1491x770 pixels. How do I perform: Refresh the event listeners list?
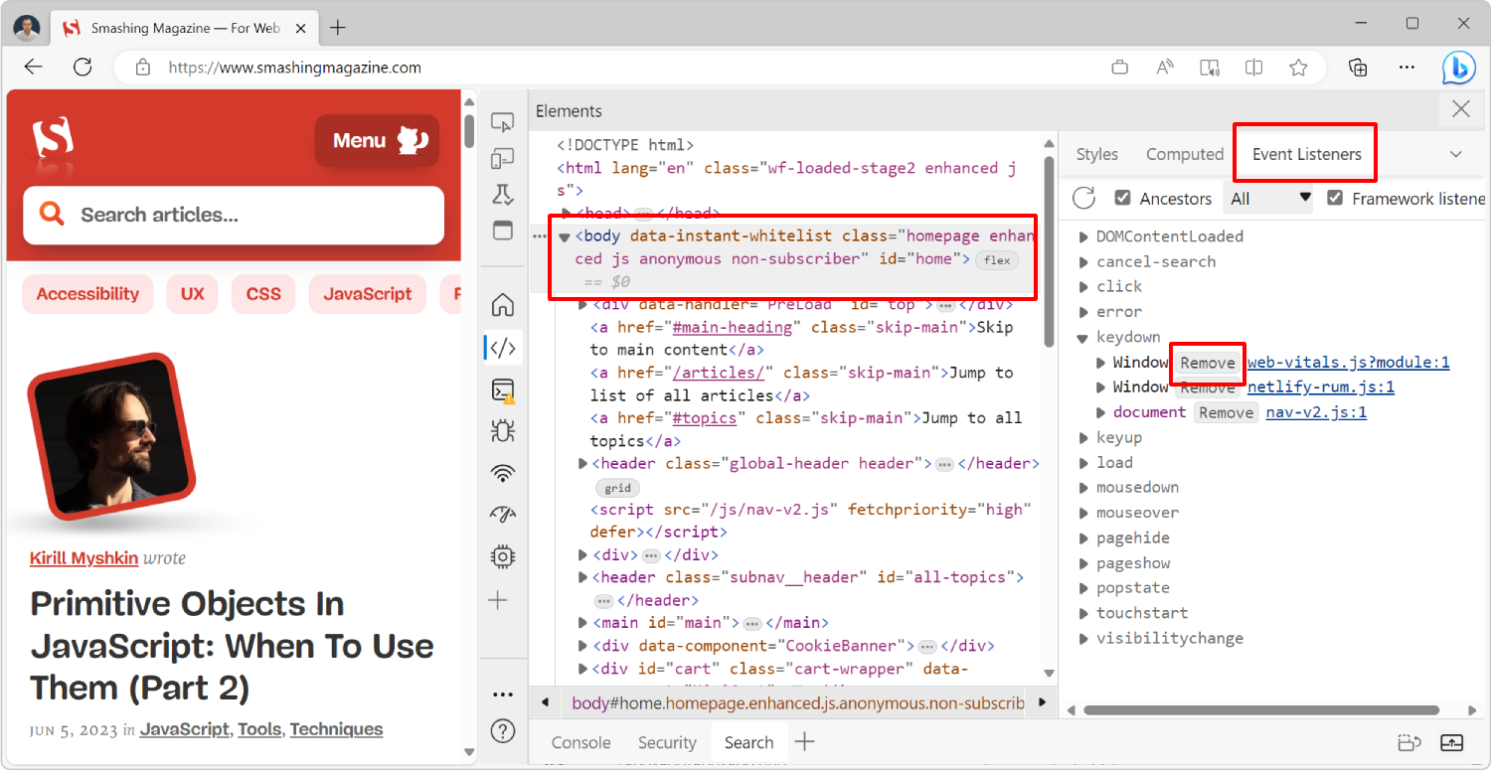1083,198
